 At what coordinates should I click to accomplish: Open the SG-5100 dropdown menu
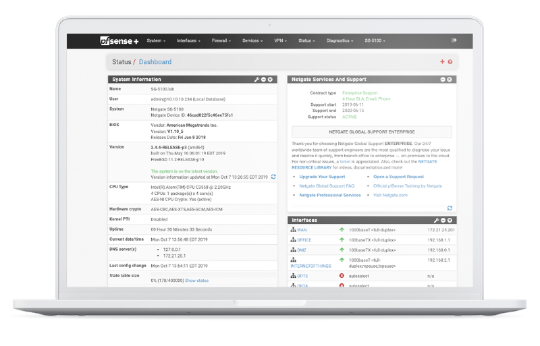[375, 40]
